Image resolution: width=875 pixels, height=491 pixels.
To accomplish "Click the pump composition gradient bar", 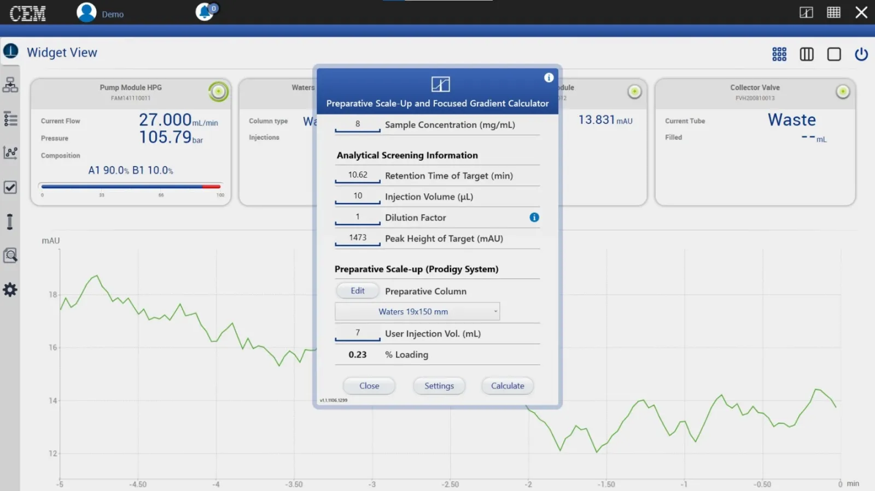I will point(131,187).
